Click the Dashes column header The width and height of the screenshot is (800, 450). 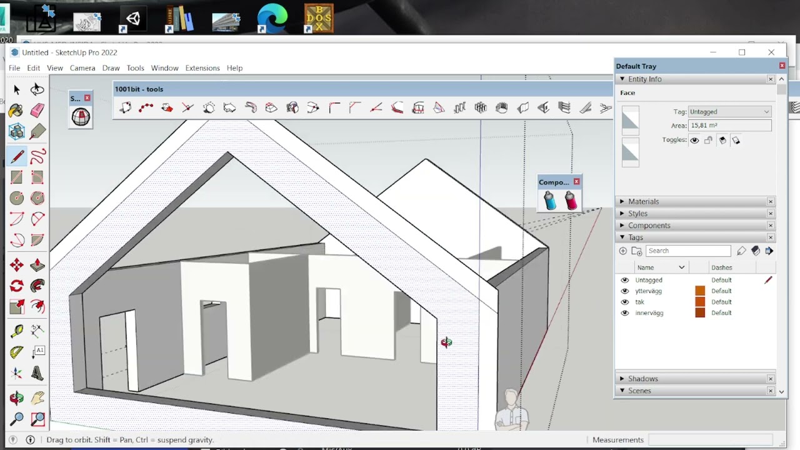(721, 267)
